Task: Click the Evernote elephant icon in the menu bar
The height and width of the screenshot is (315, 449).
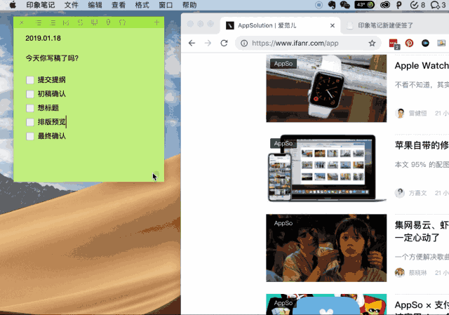Action: click(x=332, y=5)
